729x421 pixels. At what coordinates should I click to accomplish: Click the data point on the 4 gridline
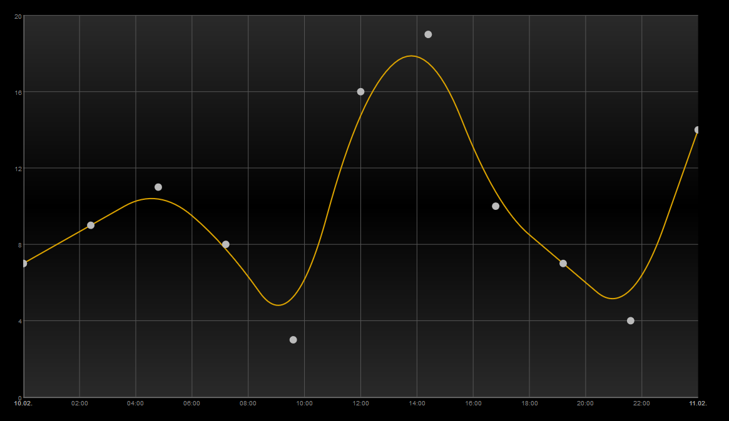pos(630,320)
